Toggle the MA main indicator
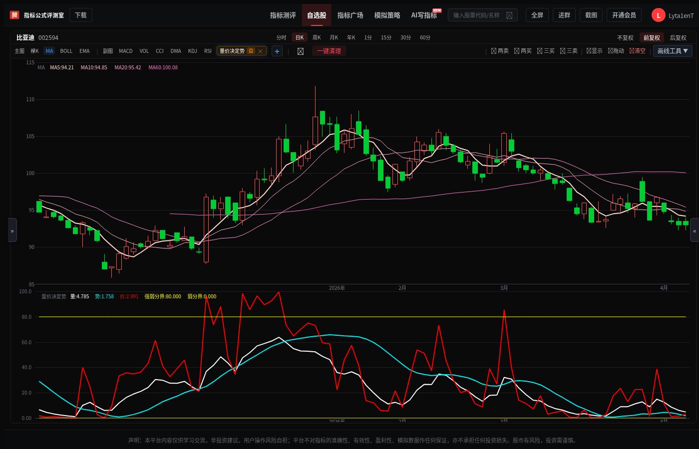 click(x=49, y=51)
